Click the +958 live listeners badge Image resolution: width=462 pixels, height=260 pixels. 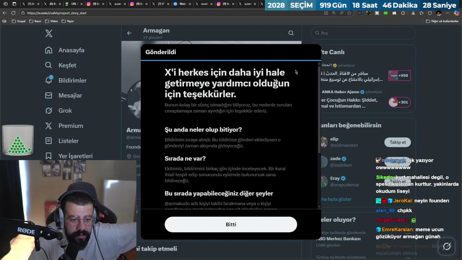pos(399,75)
